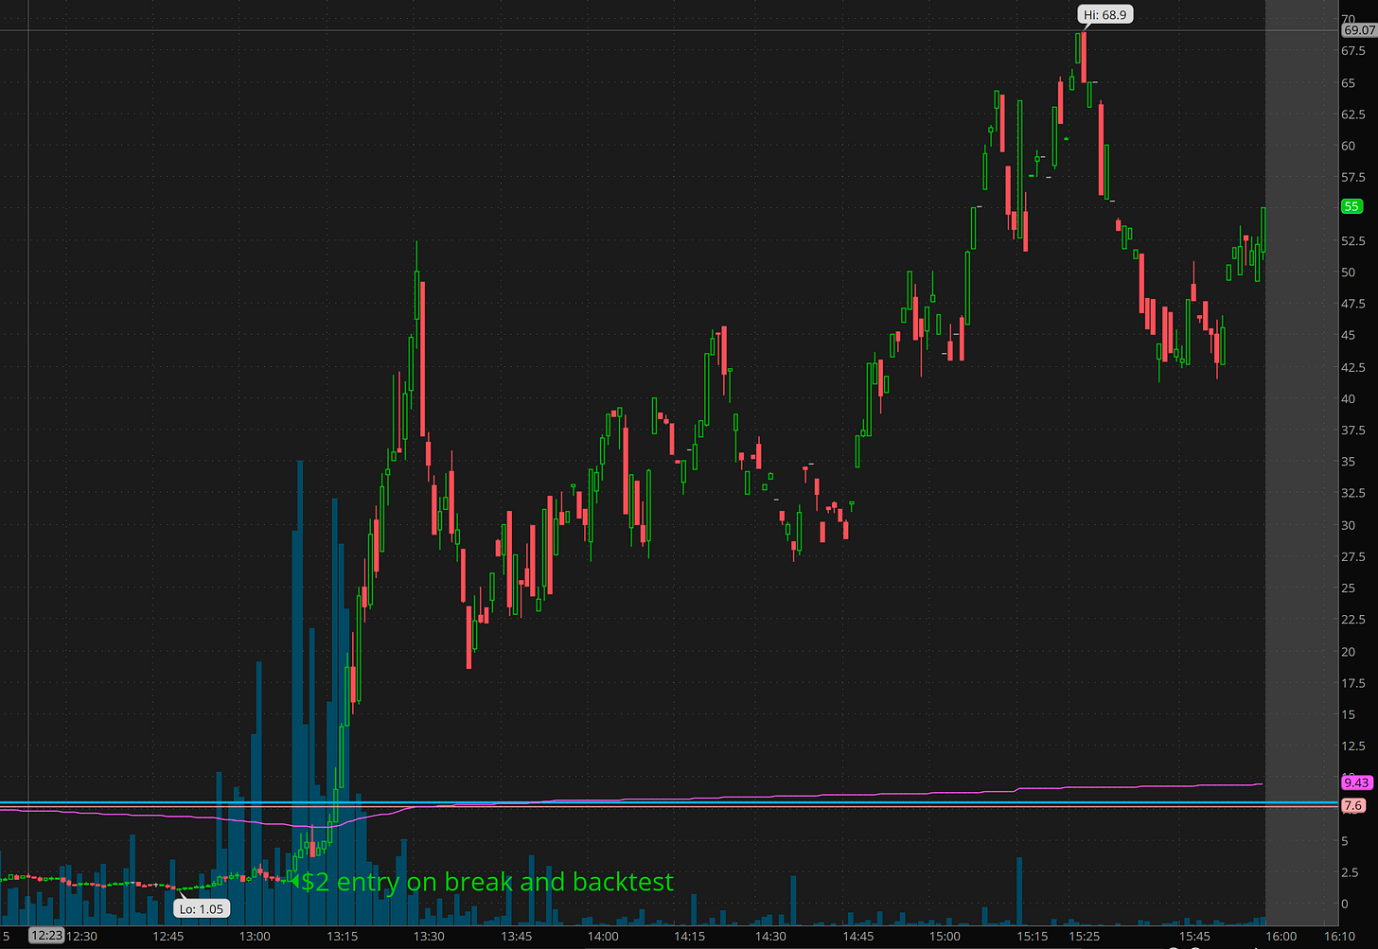Click the 27.5 price axis label
The image size is (1378, 949).
(1353, 556)
